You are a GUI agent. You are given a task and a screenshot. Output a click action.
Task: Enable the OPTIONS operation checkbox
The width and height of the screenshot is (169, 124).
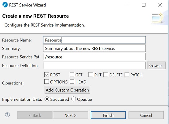(46, 82)
